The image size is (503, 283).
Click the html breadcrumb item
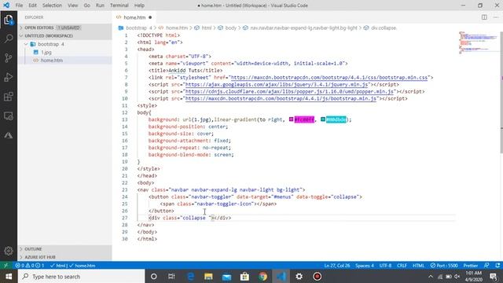click(x=206, y=28)
